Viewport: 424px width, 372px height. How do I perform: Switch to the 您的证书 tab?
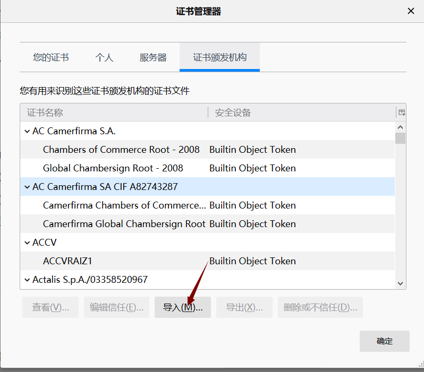(51, 57)
